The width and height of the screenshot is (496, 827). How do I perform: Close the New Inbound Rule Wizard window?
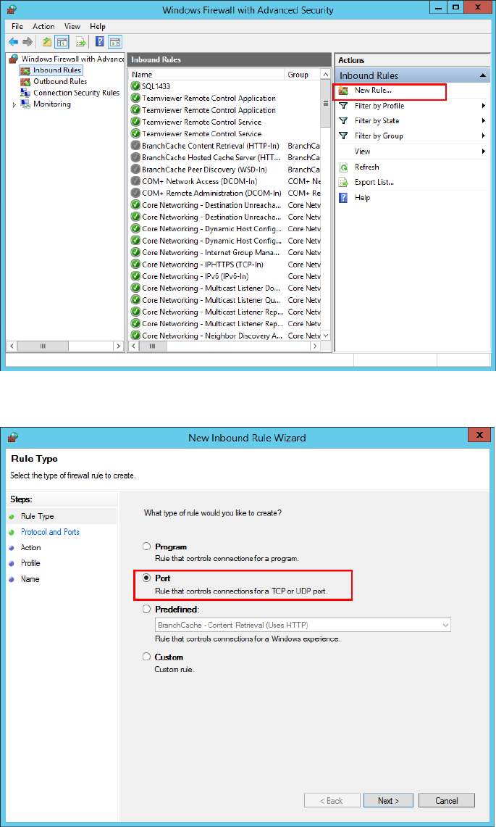[479, 436]
